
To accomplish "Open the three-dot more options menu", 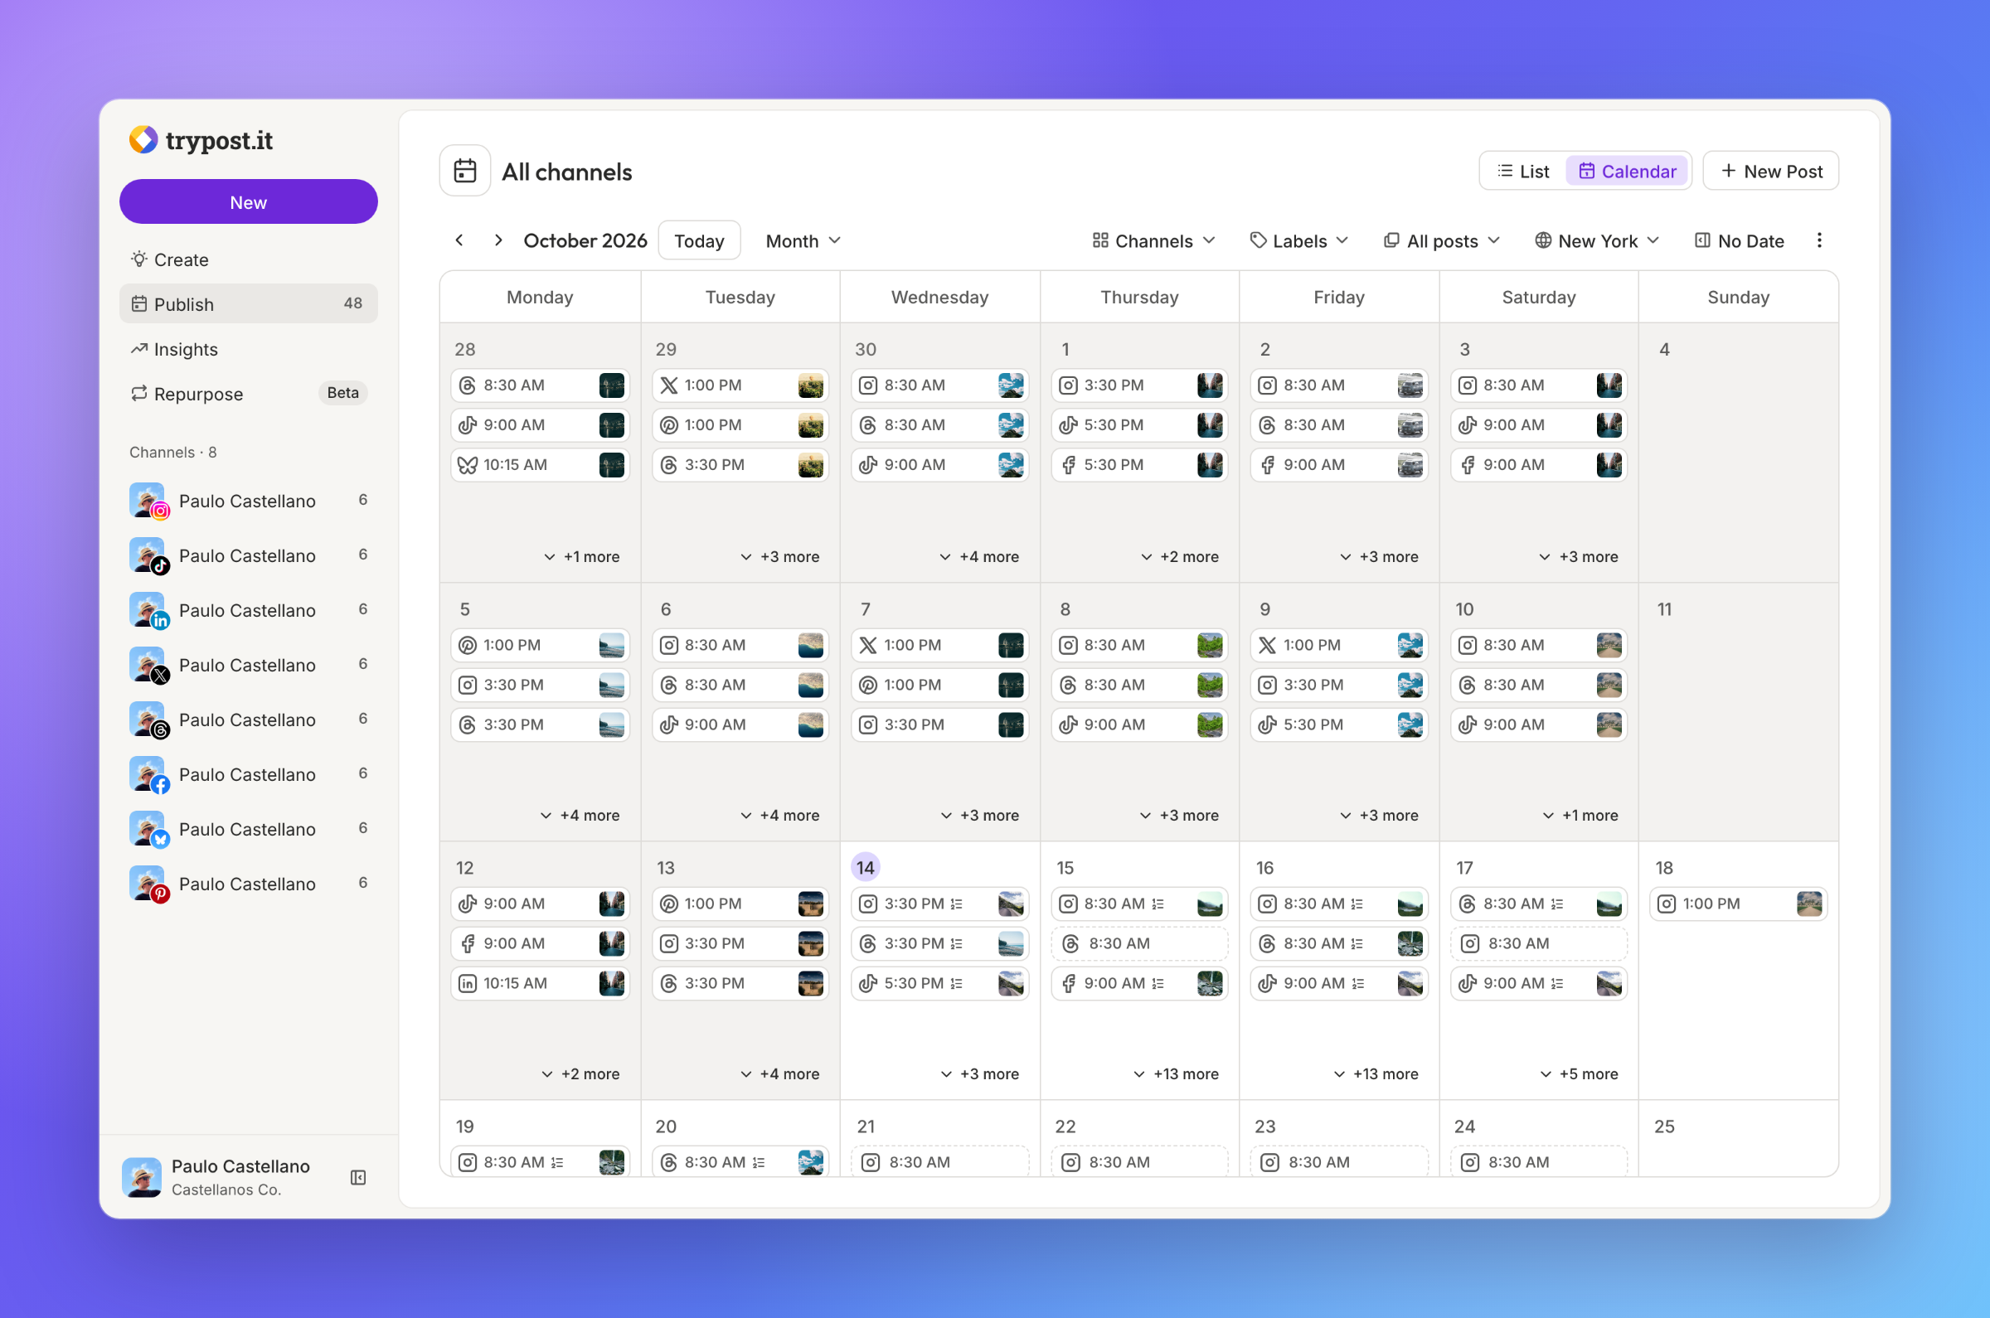I will (1819, 240).
